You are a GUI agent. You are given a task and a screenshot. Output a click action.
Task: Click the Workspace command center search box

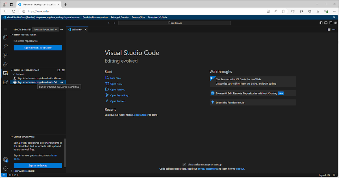click(174, 23)
